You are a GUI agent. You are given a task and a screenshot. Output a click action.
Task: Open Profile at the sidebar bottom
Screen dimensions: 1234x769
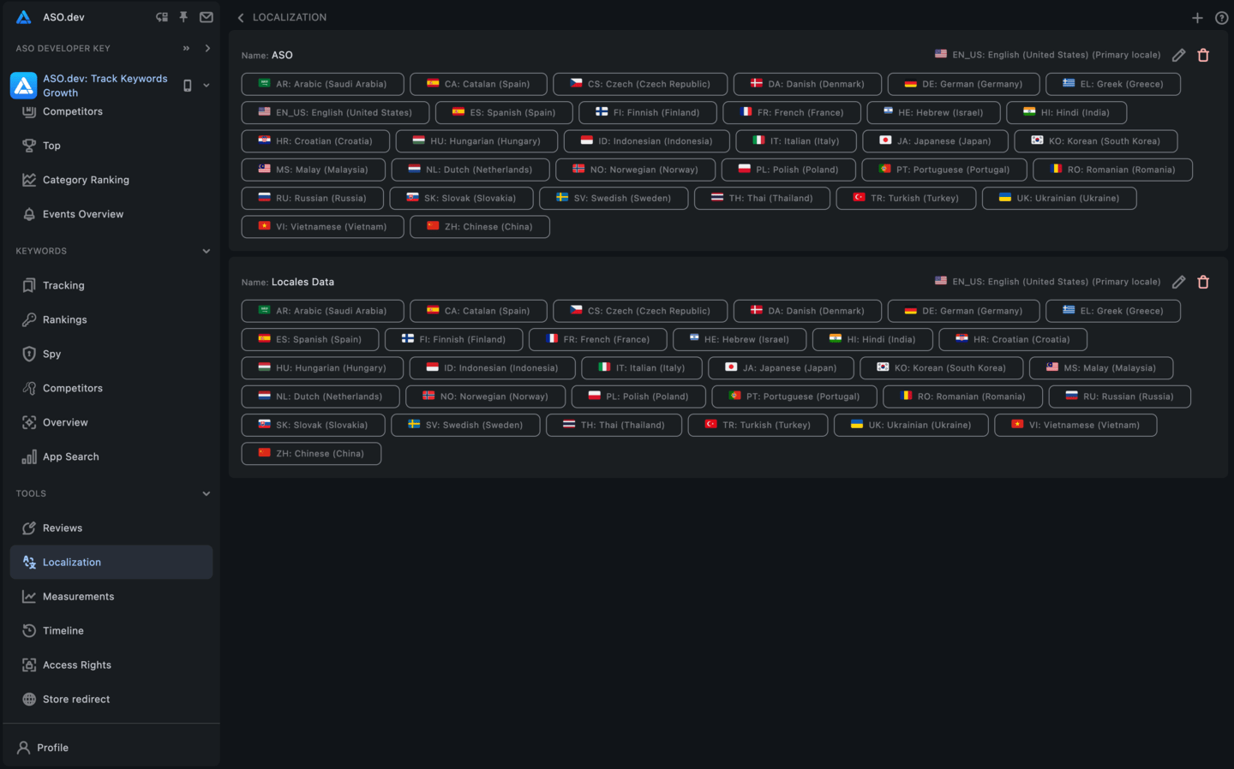coord(52,748)
